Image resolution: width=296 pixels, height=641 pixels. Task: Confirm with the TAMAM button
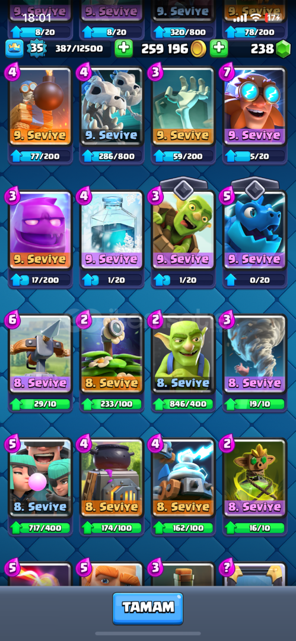148,608
